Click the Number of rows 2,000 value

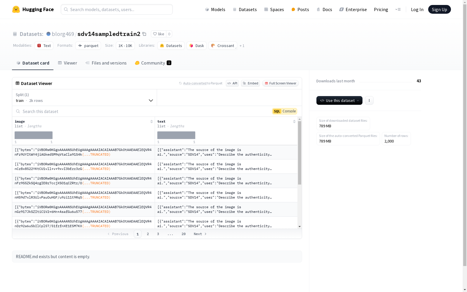pos(389,141)
